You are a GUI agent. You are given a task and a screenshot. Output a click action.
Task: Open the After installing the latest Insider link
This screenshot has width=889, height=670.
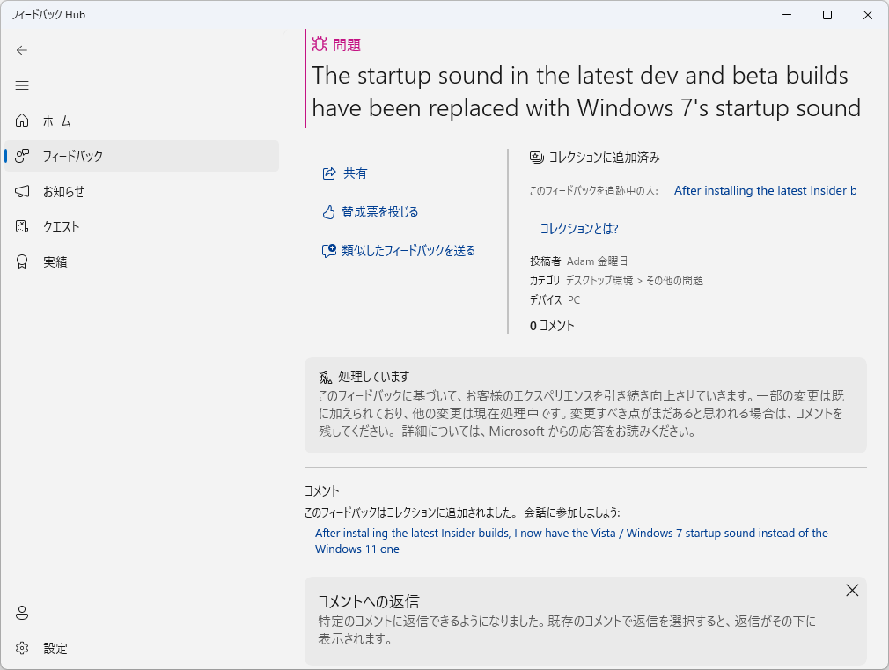[x=764, y=190]
